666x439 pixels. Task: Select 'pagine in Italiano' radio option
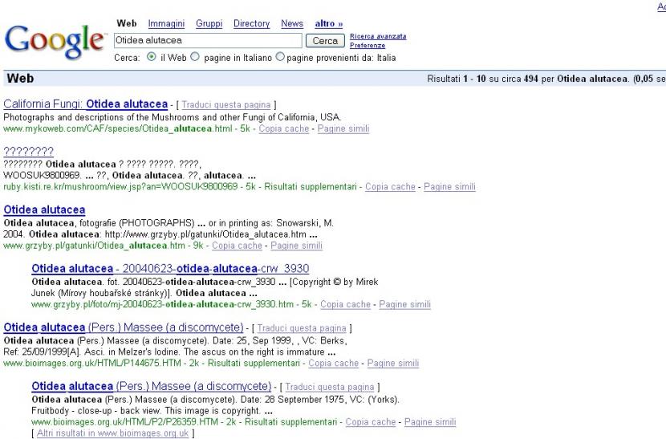[x=193, y=58]
